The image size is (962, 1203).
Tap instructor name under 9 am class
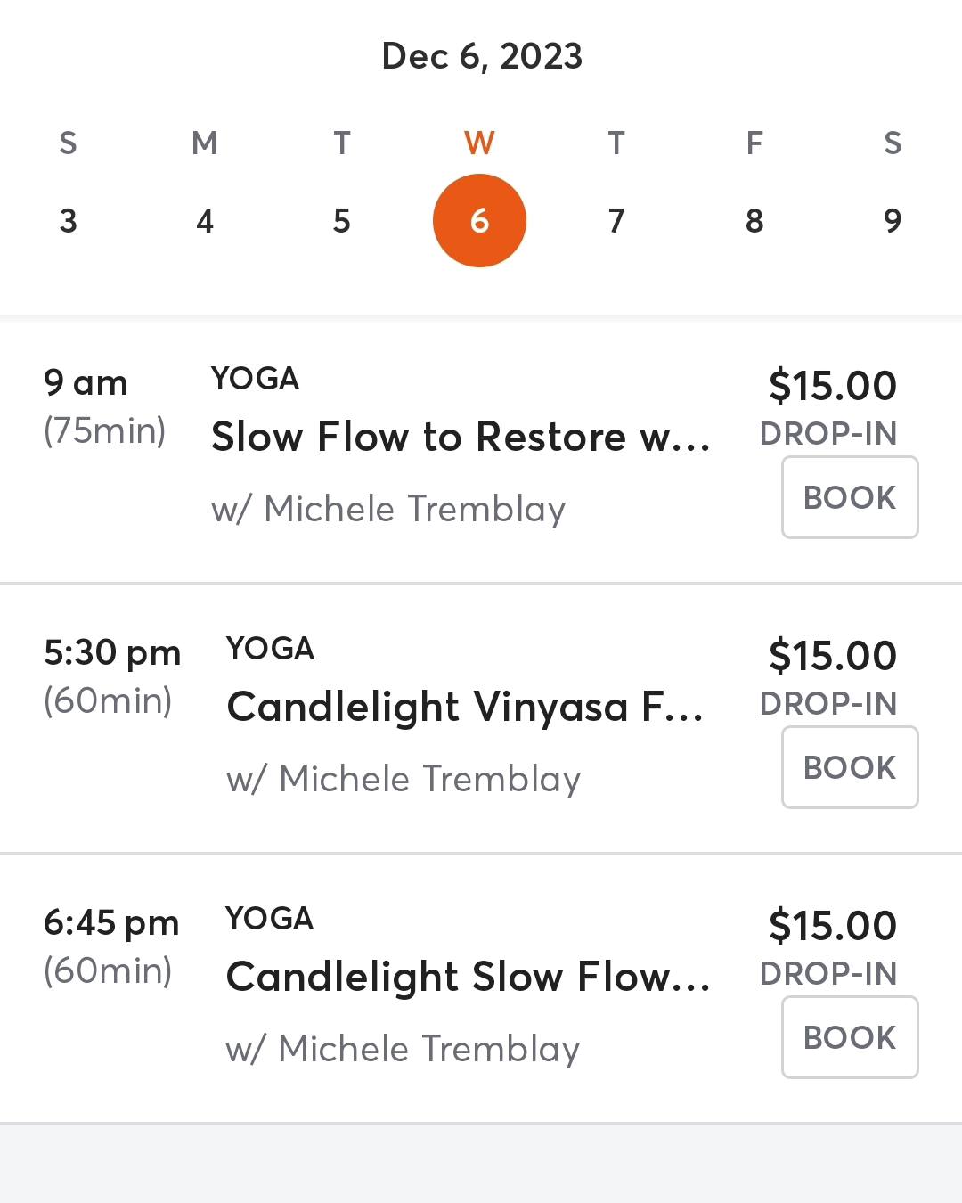tap(388, 509)
